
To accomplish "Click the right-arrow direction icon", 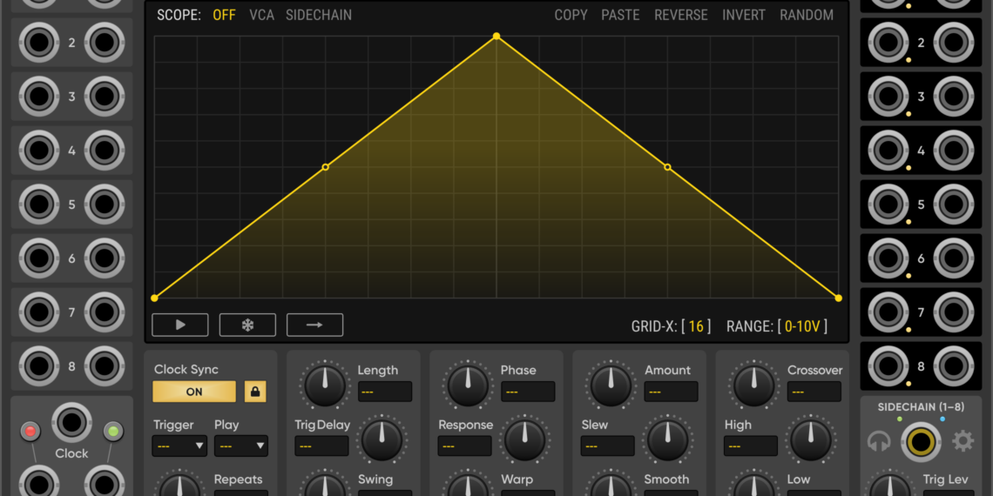I will 314,325.
